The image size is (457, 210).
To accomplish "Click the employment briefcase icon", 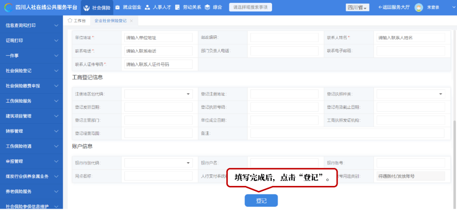I will [x=117, y=8].
